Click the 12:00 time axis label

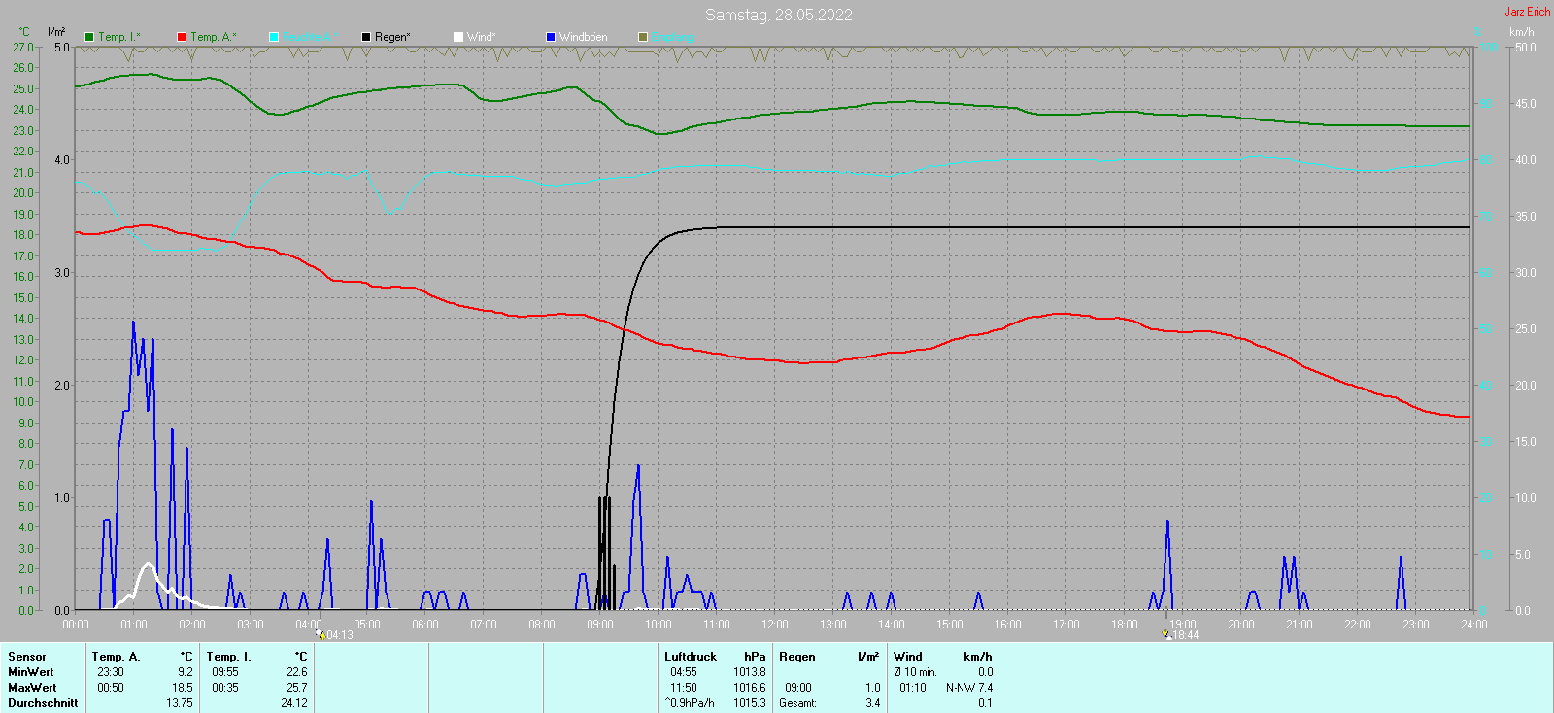tap(775, 625)
